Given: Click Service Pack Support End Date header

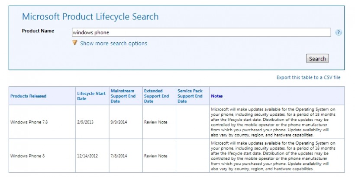Looking at the screenshot, I should pyautogui.click(x=190, y=96).
